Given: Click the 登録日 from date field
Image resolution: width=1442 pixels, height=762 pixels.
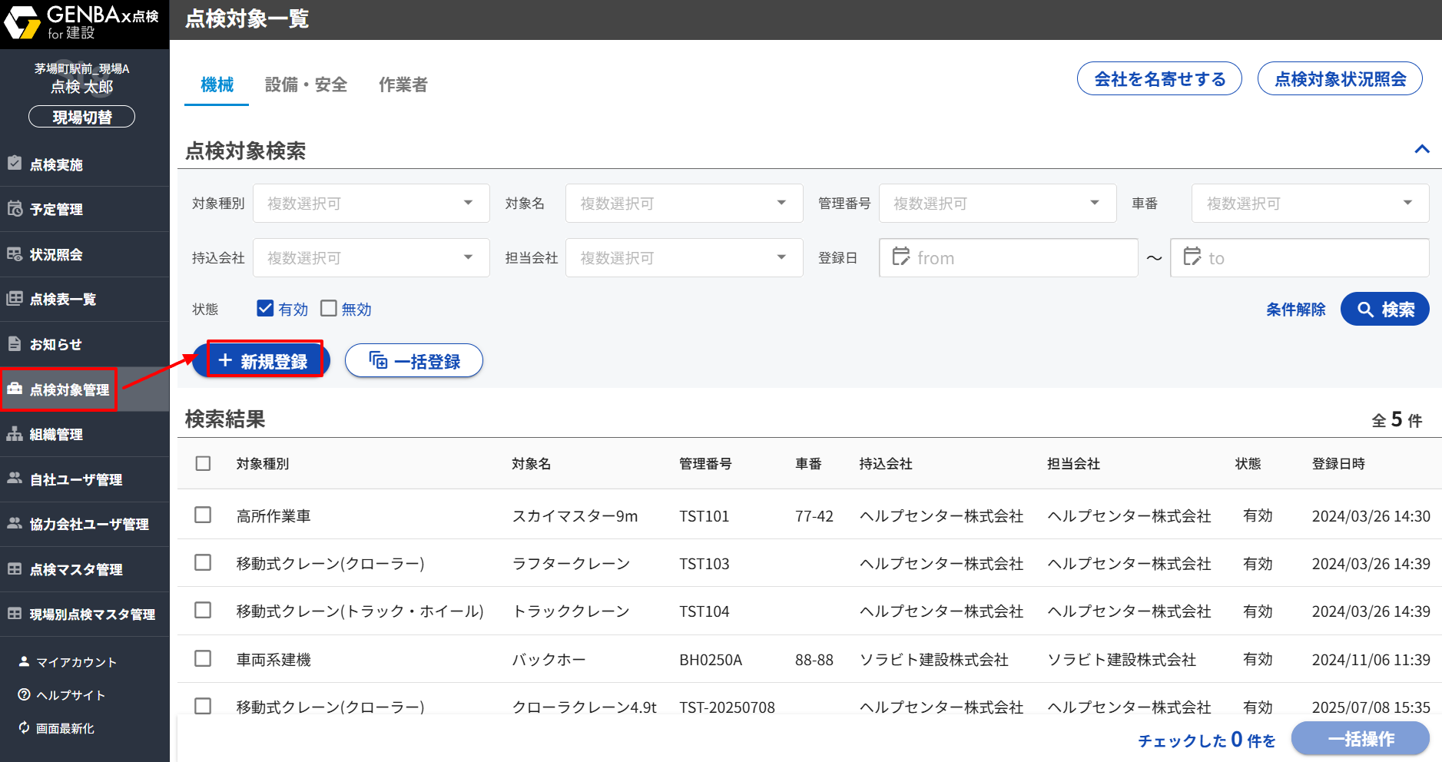Looking at the screenshot, I should [1008, 258].
